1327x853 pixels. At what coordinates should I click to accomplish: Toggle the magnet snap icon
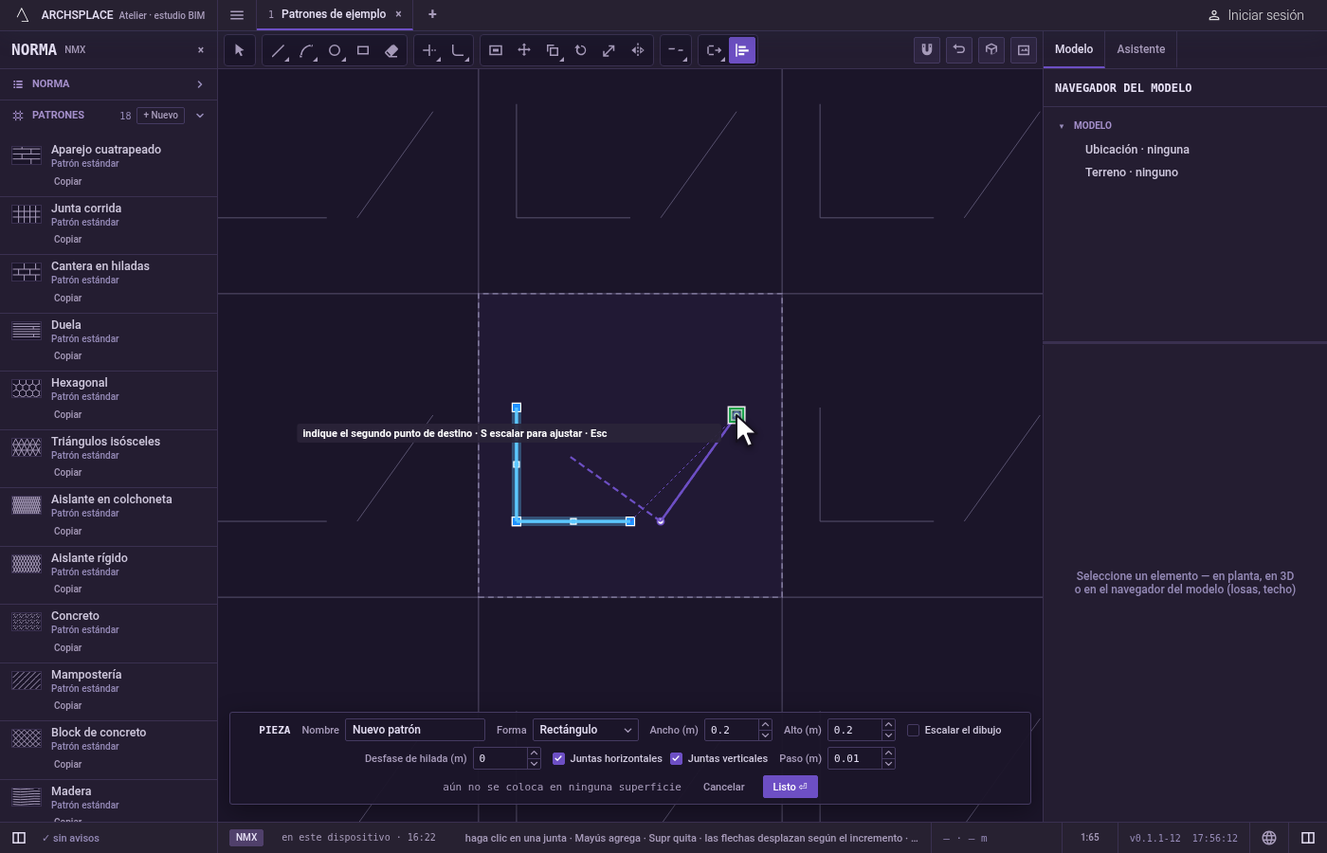pos(927,50)
